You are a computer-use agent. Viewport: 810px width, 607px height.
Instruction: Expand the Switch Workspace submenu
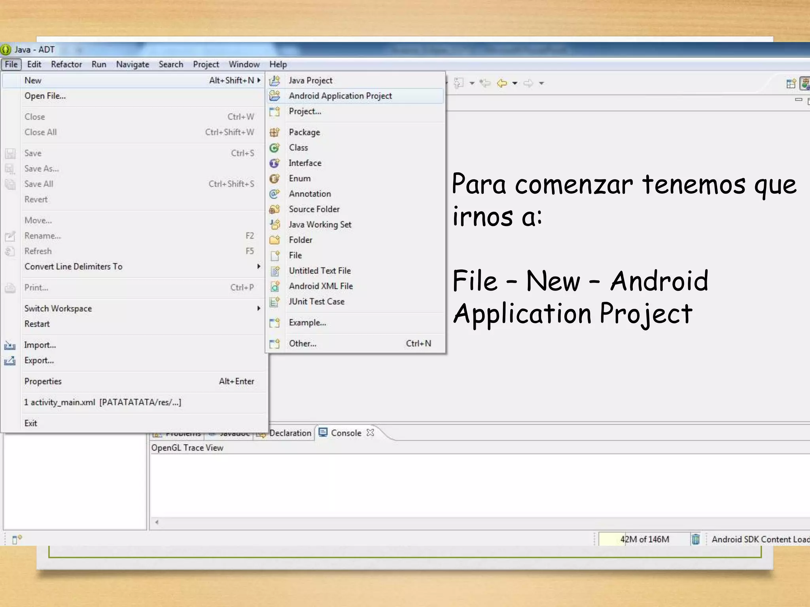259,308
